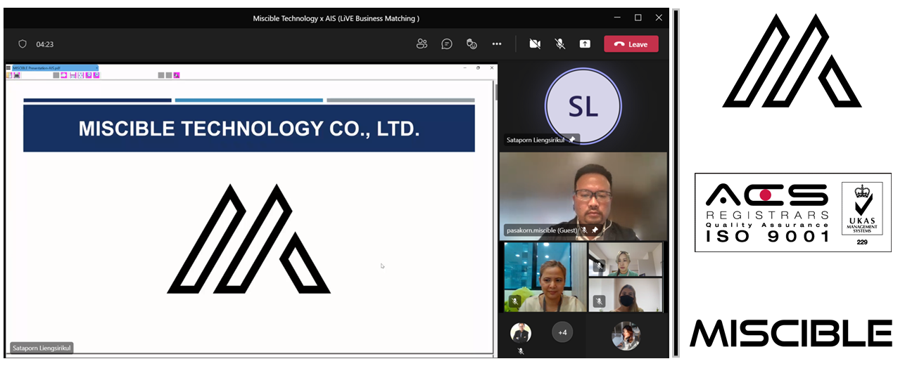Click muted mic icon on green-toy woman tile

point(515,301)
